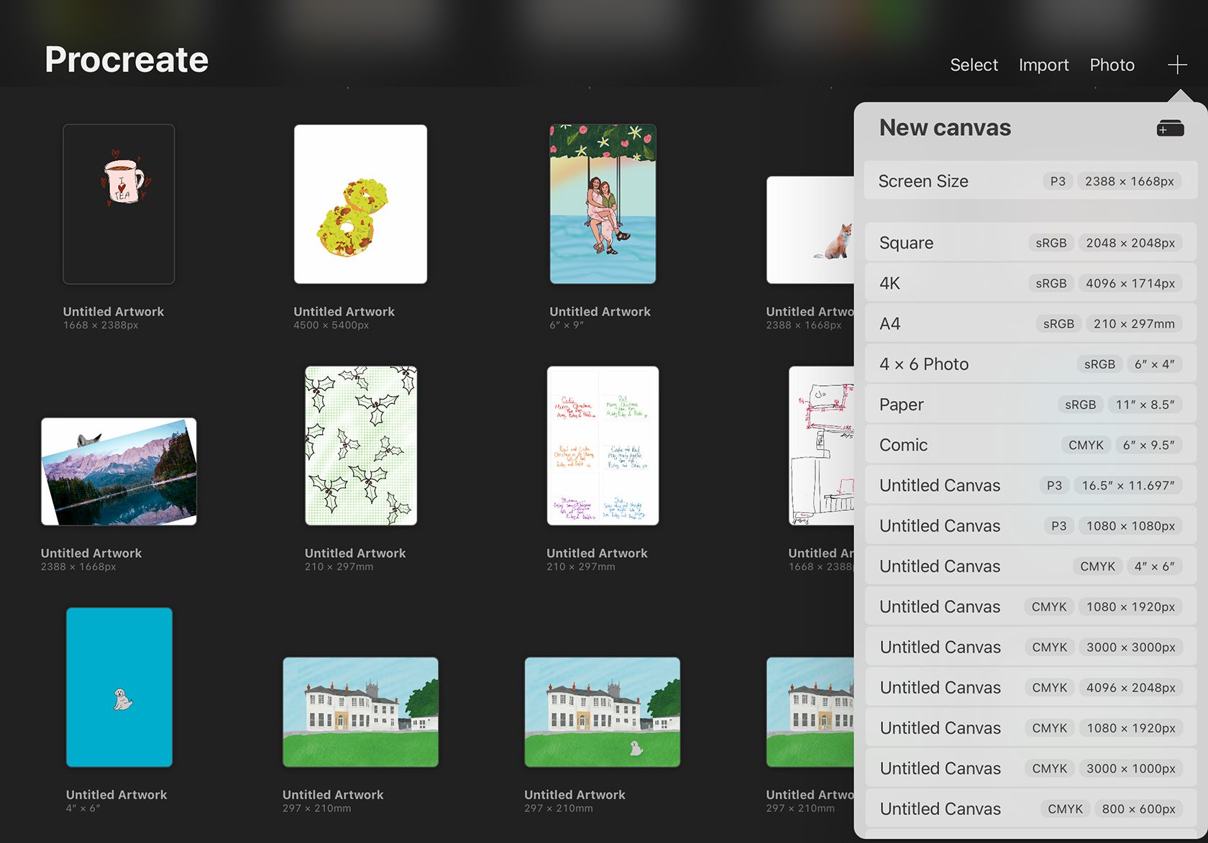Screen dimensions: 1208x843
Task: Create an A4 210 × 297mm canvas
Action: click(x=1030, y=323)
